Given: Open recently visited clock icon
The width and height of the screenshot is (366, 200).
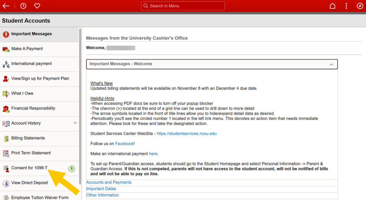Looking at the screenshot, I should [23, 6].
